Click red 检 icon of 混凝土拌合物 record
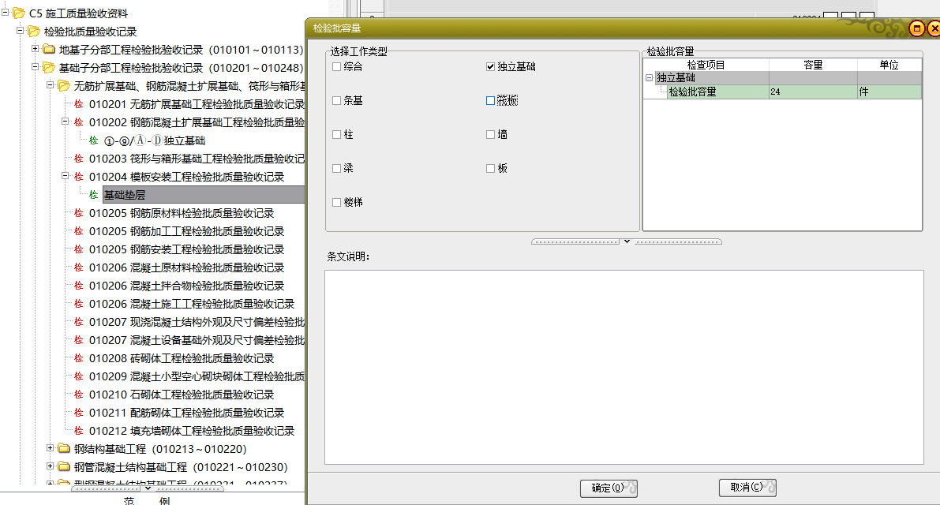The height and width of the screenshot is (505, 940). pyautogui.click(x=79, y=286)
